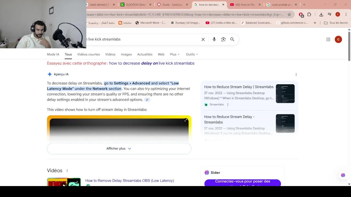
Task: Open the three-dot menu beside Vidéos heading
Action: pos(67,171)
